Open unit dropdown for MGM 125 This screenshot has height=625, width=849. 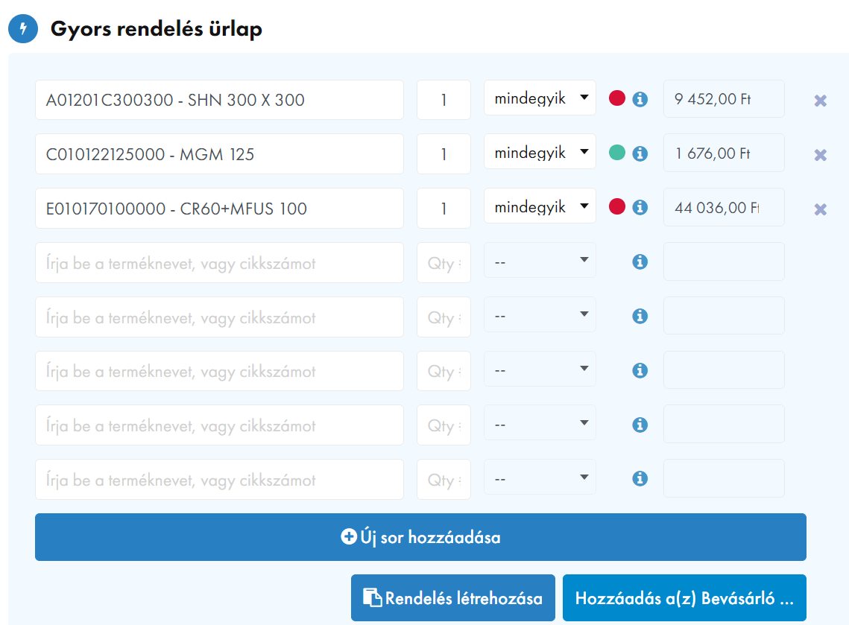[x=540, y=153]
